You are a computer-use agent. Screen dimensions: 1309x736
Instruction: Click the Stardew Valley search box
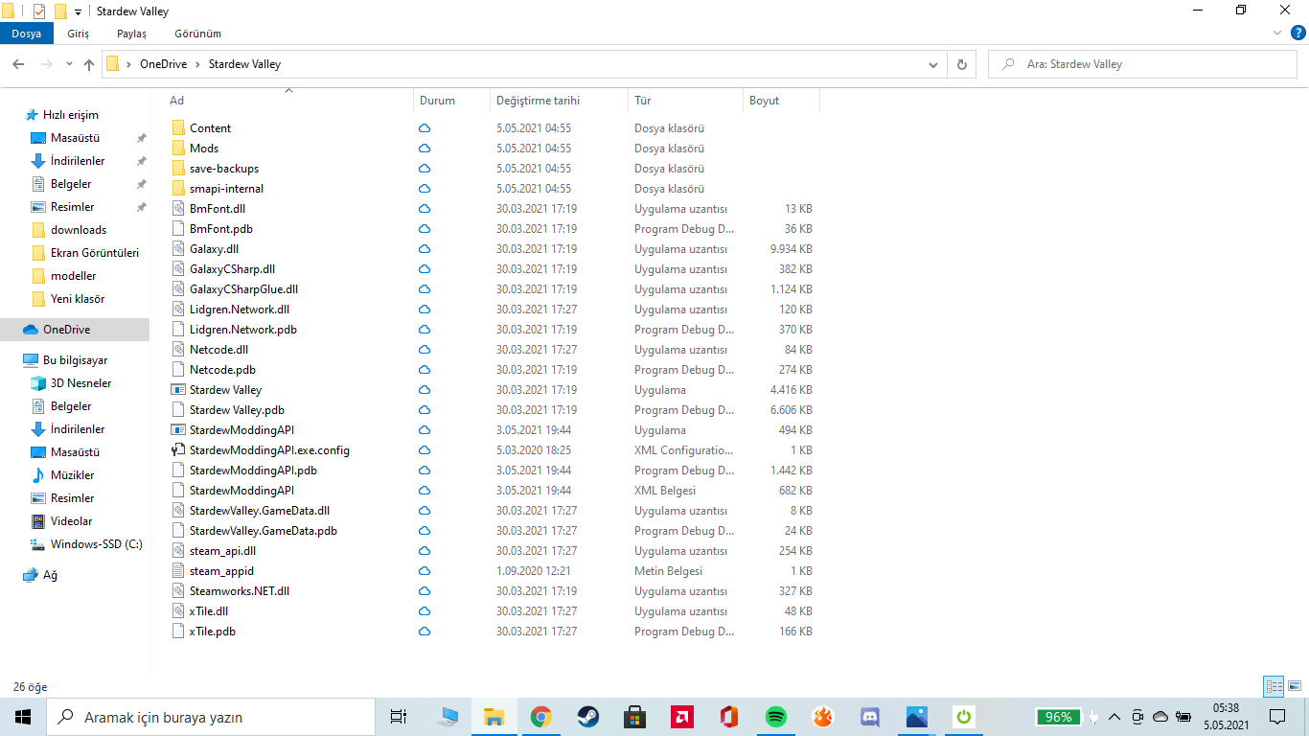(1142, 64)
